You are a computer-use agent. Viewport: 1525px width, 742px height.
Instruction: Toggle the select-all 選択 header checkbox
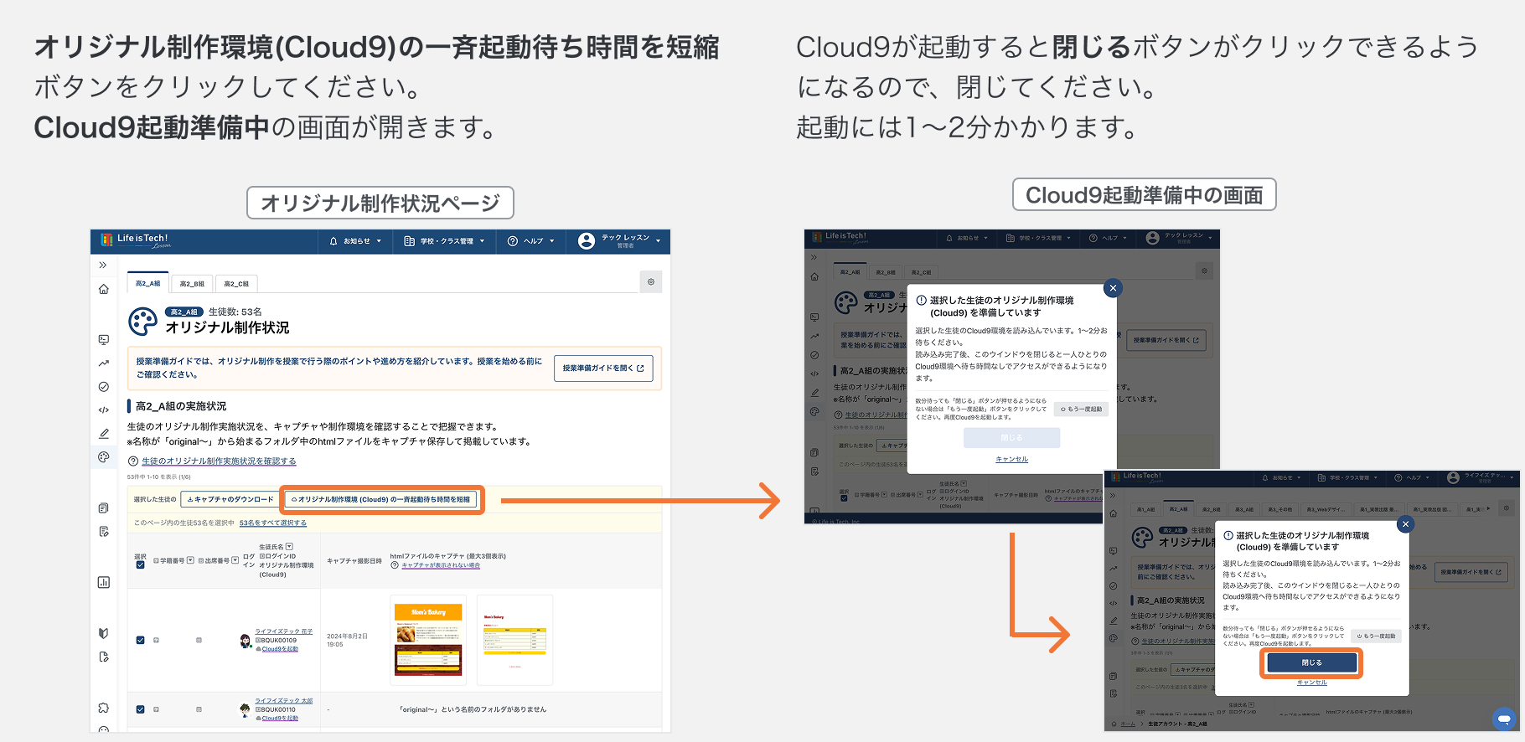point(140,565)
